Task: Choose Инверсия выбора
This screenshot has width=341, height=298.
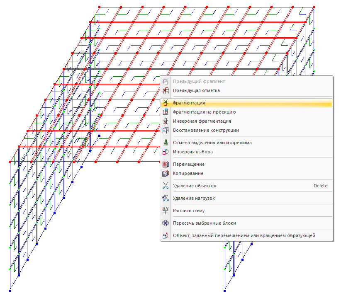Action: (246, 152)
